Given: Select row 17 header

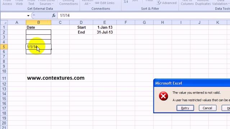Looking at the screenshot, I should point(4,108).
